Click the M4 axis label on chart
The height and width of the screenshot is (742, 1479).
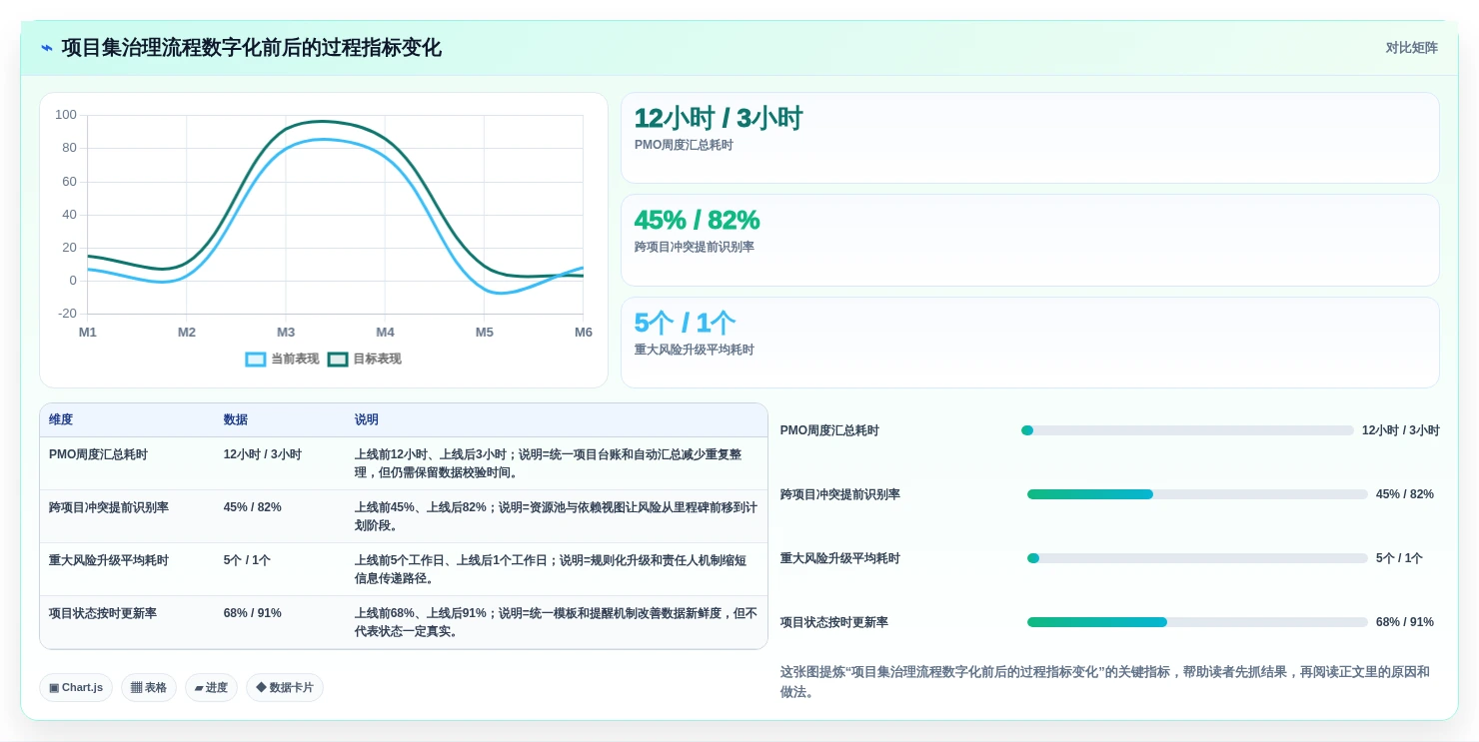click(x=385, y=333)
